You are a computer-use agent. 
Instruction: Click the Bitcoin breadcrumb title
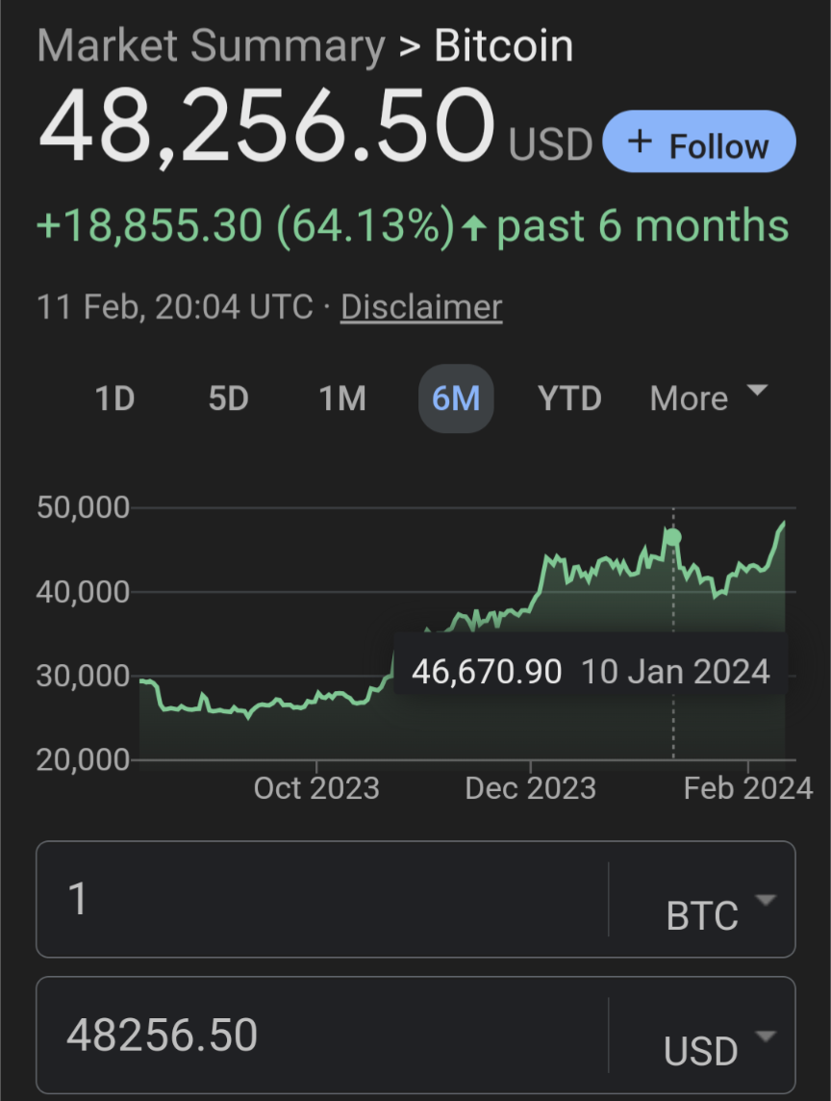coord(504,46)
